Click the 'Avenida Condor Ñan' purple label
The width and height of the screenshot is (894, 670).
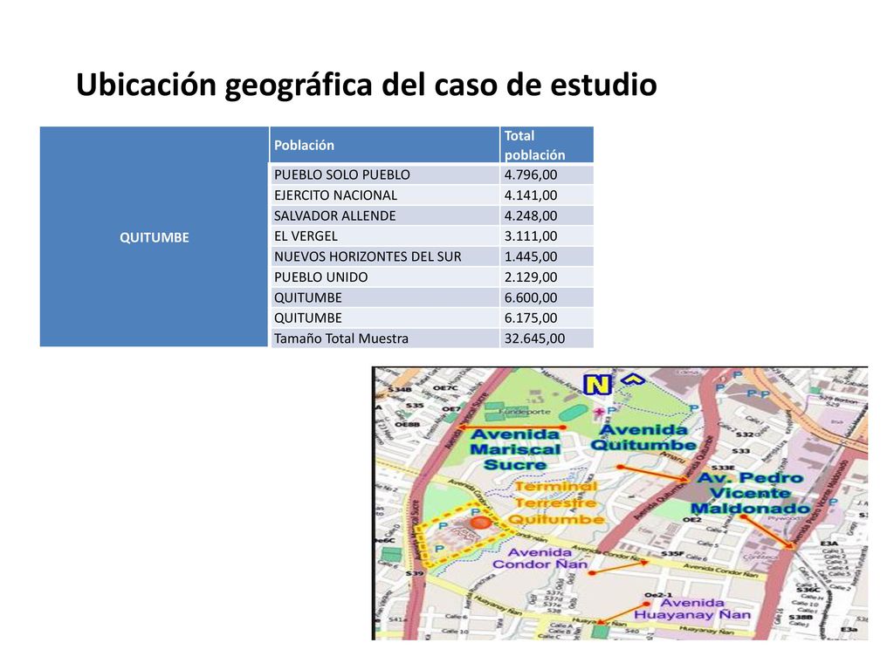pos(540,558)
